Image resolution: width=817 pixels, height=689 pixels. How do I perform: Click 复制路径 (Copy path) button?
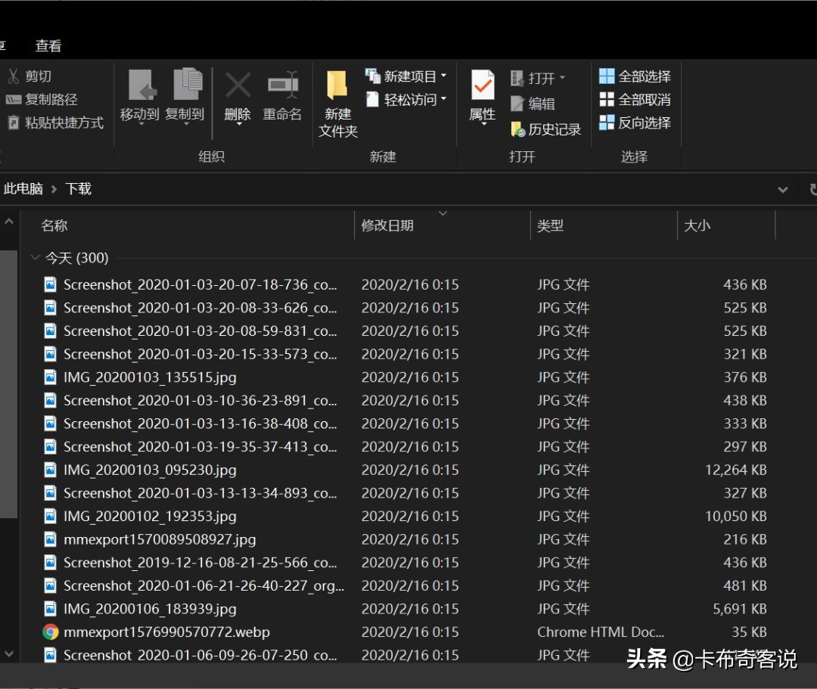coord(42,100)
